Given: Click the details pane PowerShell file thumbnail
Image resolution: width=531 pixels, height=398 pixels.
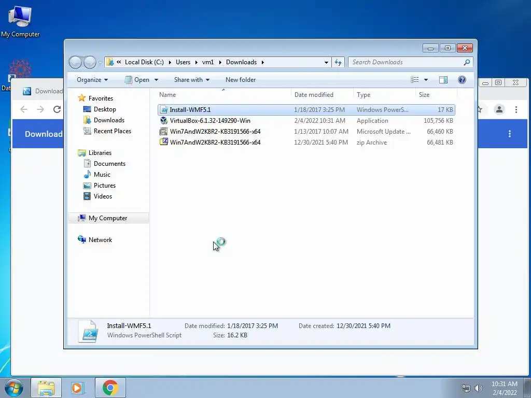Looking at the screenshot, I should 88,331.
